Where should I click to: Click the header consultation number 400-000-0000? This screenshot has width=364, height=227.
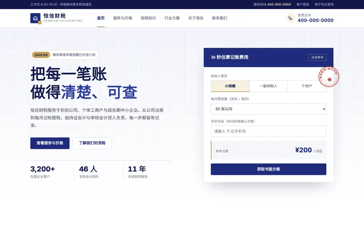(315, 20)
